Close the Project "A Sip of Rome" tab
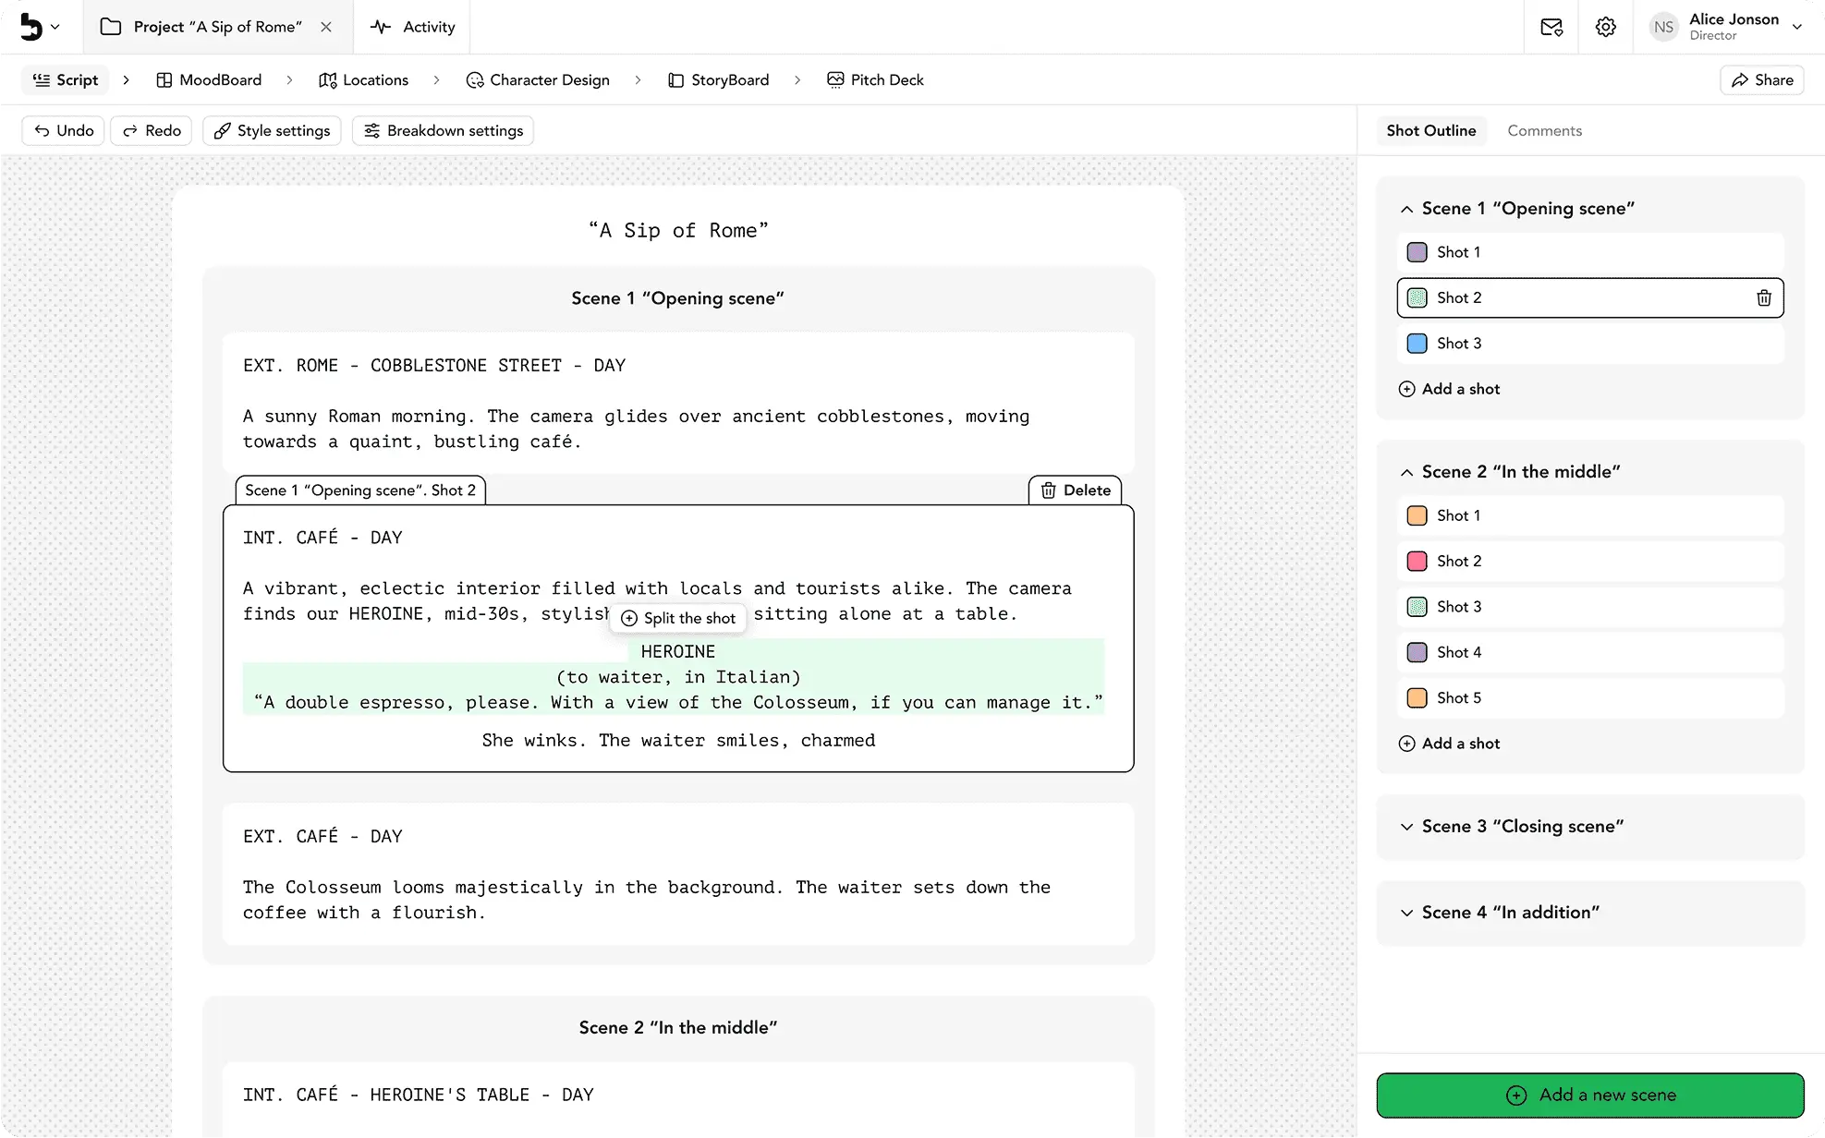This screenshot has height=1138, width=1825. 326,27
